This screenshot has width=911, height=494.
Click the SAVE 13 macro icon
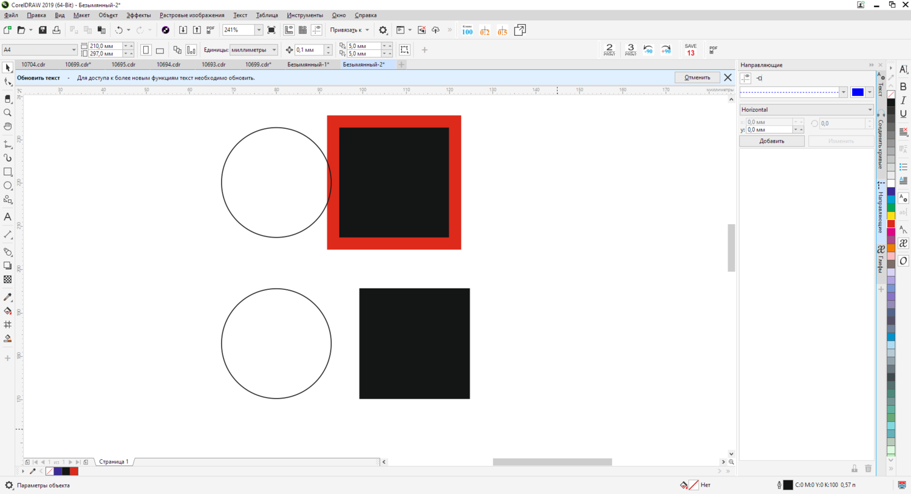click(x=691, y=50)
